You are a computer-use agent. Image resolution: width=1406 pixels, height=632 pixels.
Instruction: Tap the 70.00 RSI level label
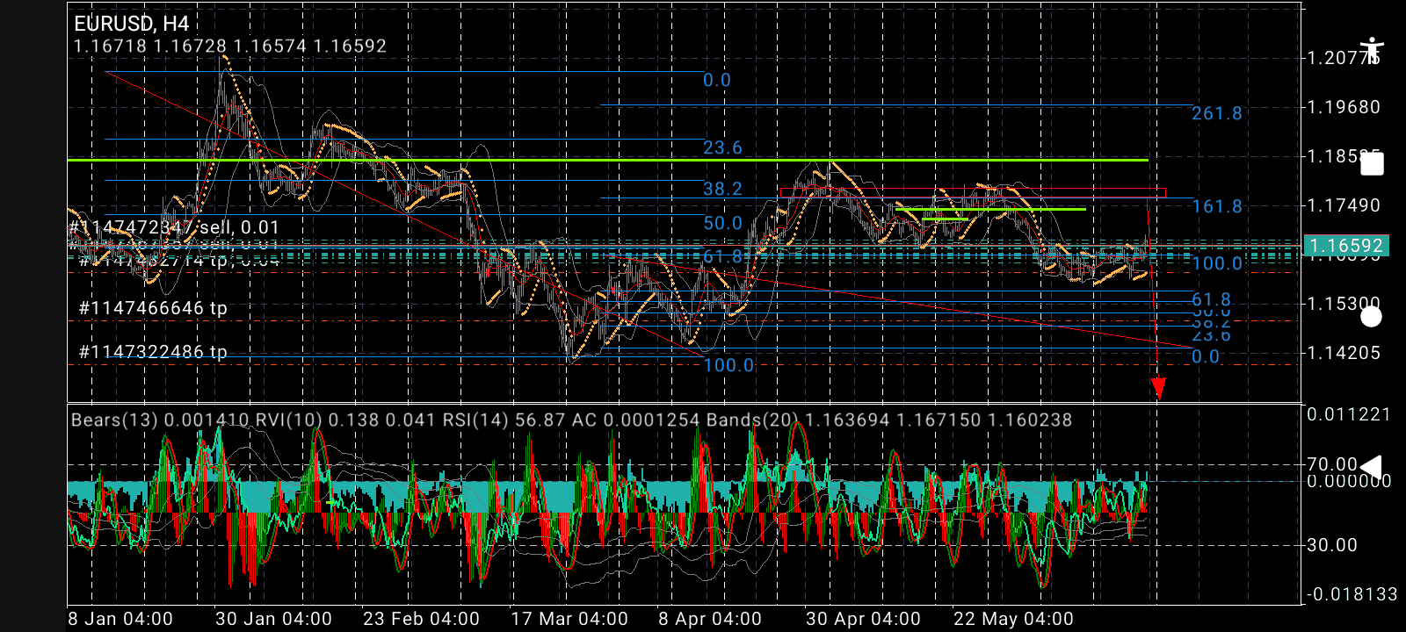pyautogui.click(x=1332, y=463)
